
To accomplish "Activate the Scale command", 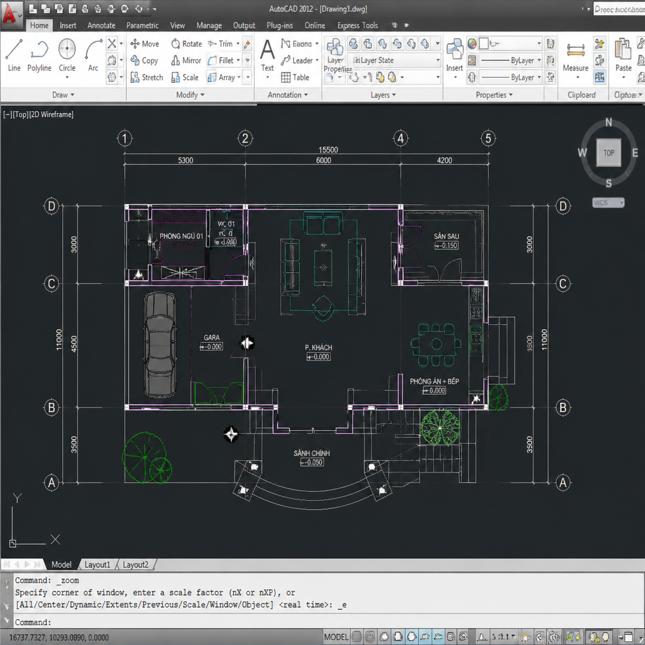I will (185, 77).
